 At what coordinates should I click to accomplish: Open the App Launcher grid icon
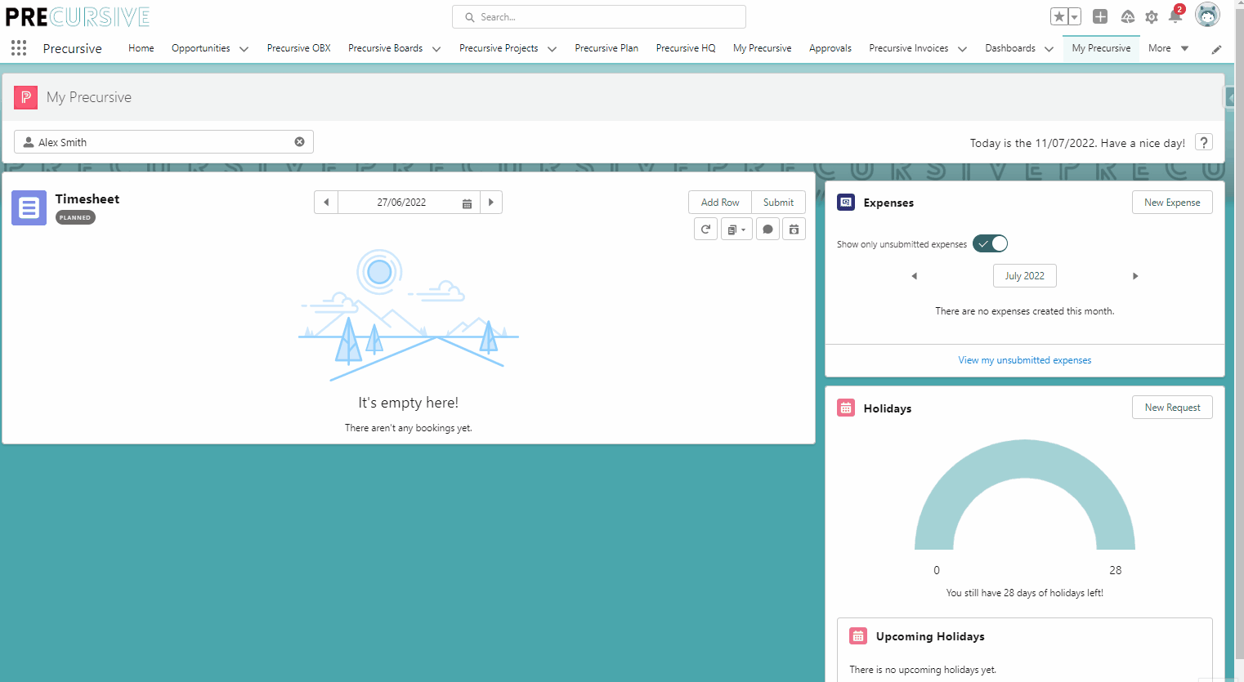pyautogui.click(x=19, y=48)
